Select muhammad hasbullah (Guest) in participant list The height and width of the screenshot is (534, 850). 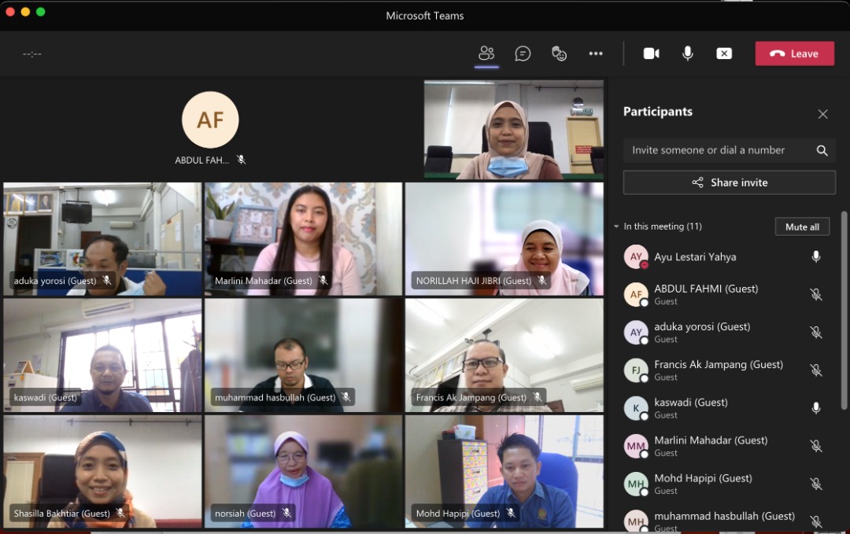point(724,516)
